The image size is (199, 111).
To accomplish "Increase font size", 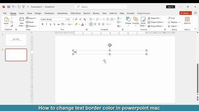I will point(76,19).
